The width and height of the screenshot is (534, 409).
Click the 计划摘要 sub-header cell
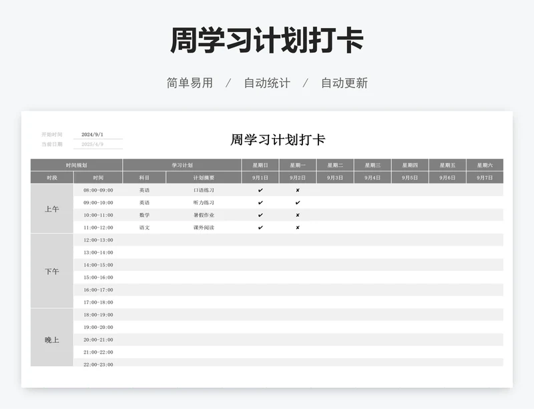[204, 177]
